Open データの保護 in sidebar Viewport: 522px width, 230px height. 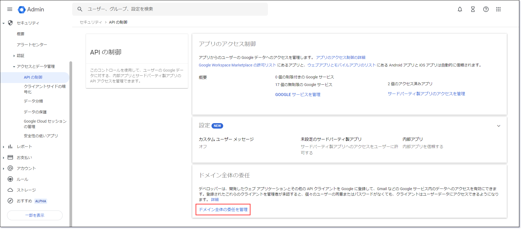[x=35, y=112]
